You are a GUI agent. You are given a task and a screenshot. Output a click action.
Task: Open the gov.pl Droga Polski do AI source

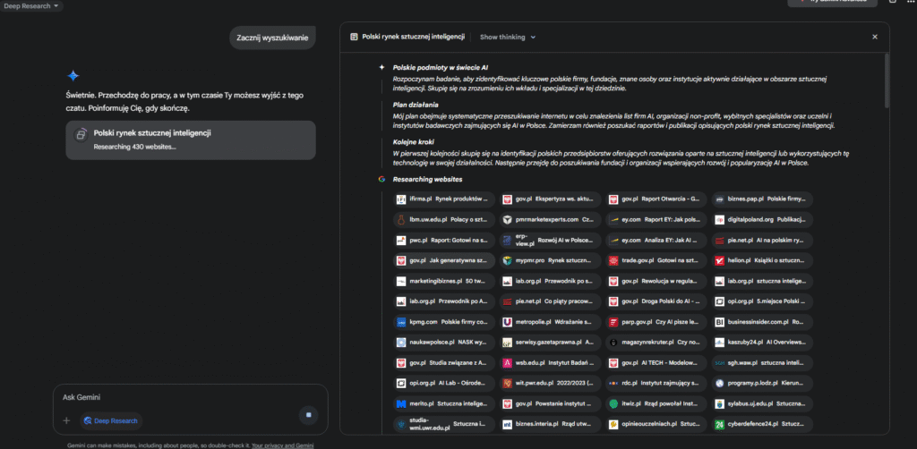point(656,301)
